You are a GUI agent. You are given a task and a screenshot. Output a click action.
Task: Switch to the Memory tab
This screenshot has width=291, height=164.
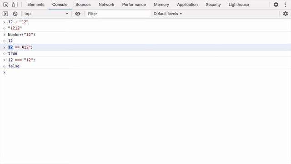161,5
